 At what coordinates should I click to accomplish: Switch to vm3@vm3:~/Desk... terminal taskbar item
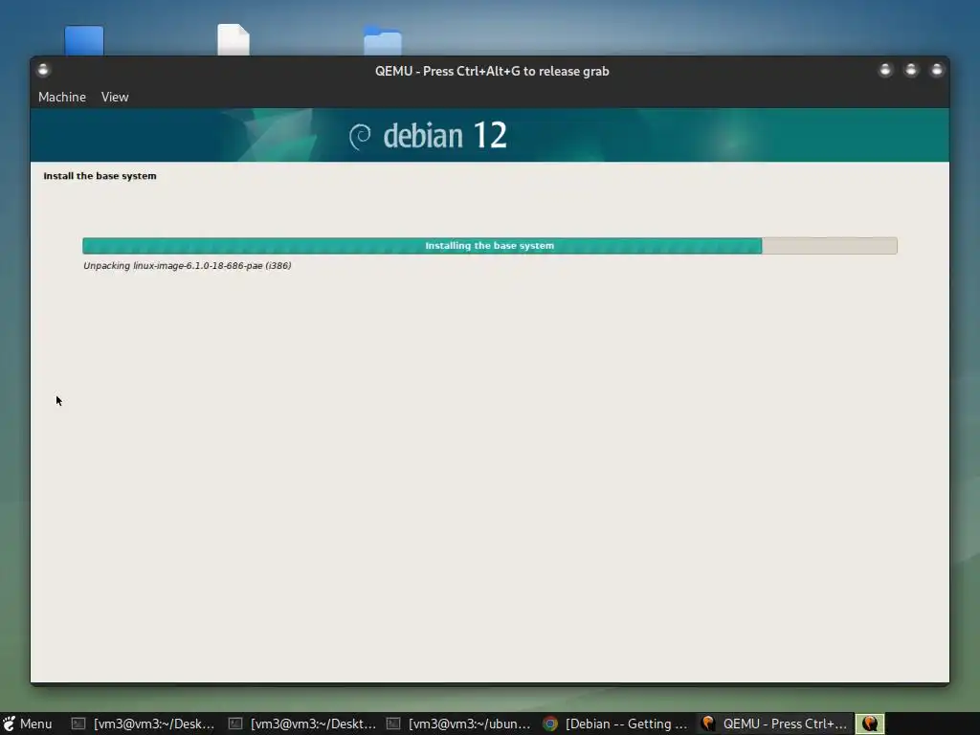point(144,724)
